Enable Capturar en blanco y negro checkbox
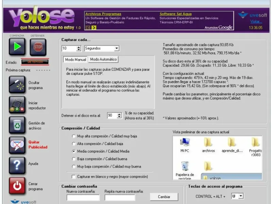This screenshot has width=272, height=204. click(x=74, y=176)
